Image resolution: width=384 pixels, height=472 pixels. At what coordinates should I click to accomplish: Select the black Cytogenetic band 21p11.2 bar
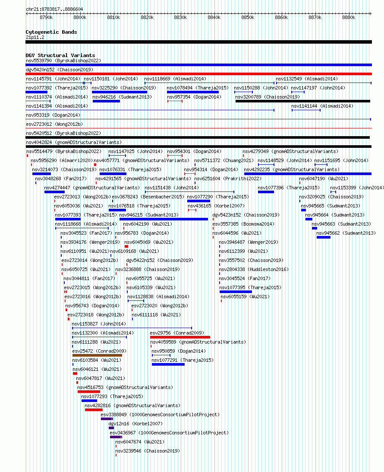198,42
